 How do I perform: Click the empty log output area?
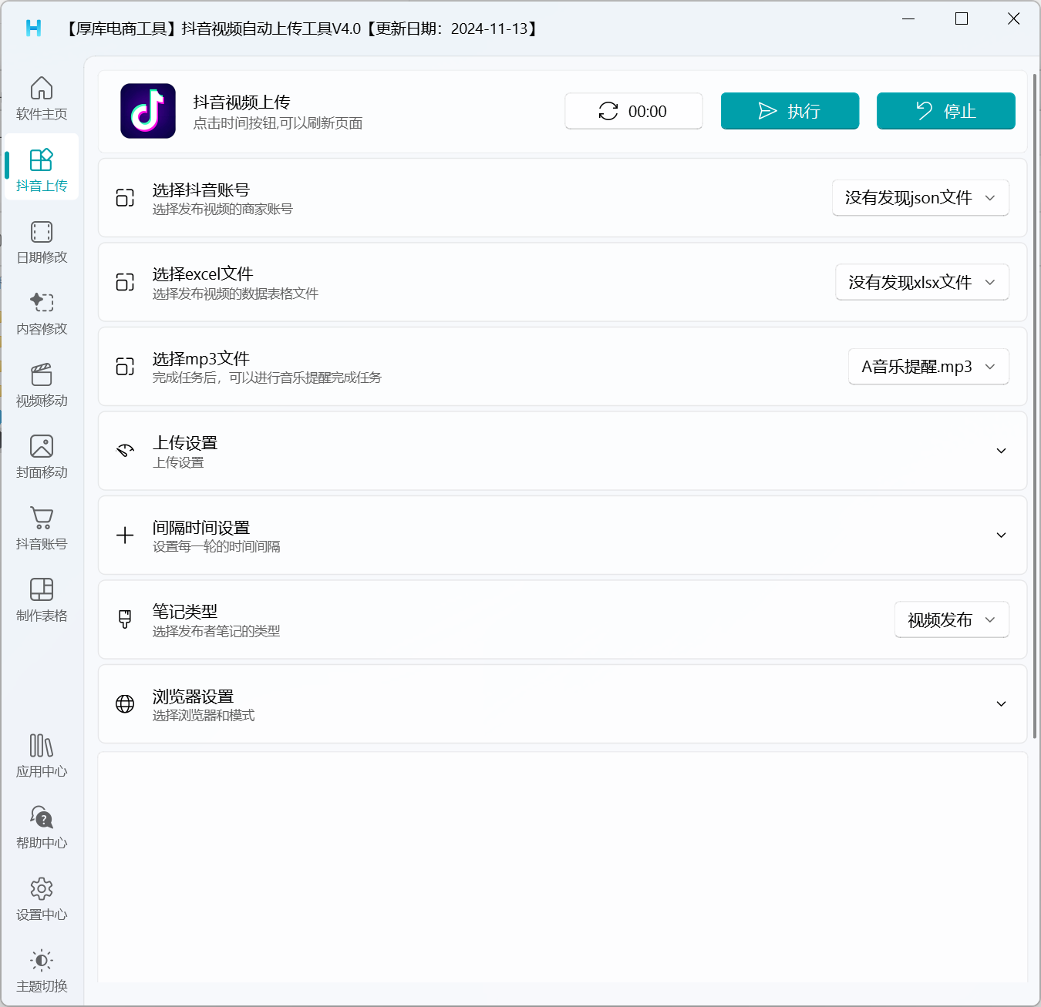(x=563, y=867)
